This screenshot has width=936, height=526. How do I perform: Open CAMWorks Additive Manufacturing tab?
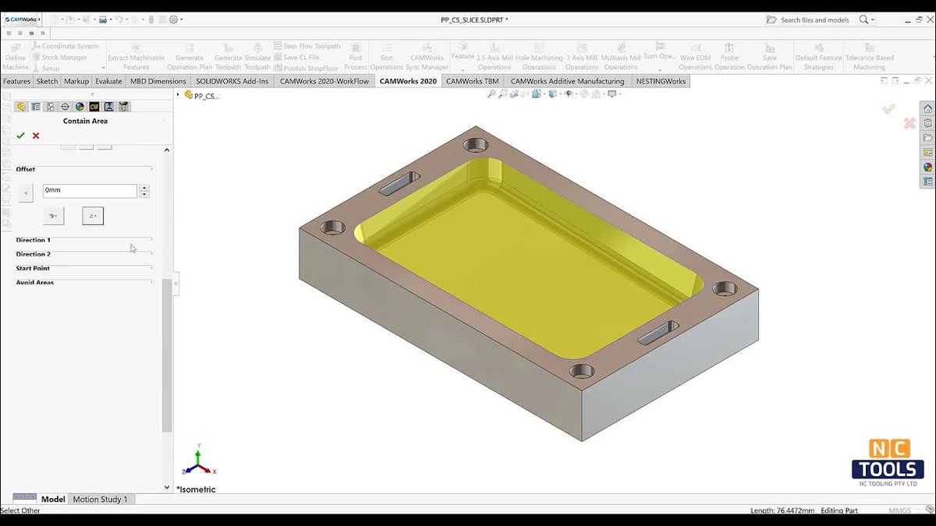[x=568, y=81]
